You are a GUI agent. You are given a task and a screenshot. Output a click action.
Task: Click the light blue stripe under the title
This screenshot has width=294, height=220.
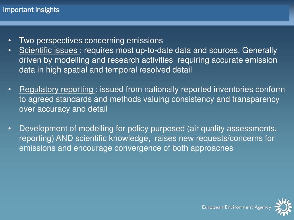(x=147, y=23)
